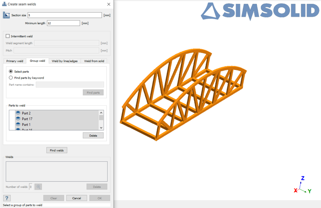
Task: Click the Cancel button
Action: [x=76, y=198]
